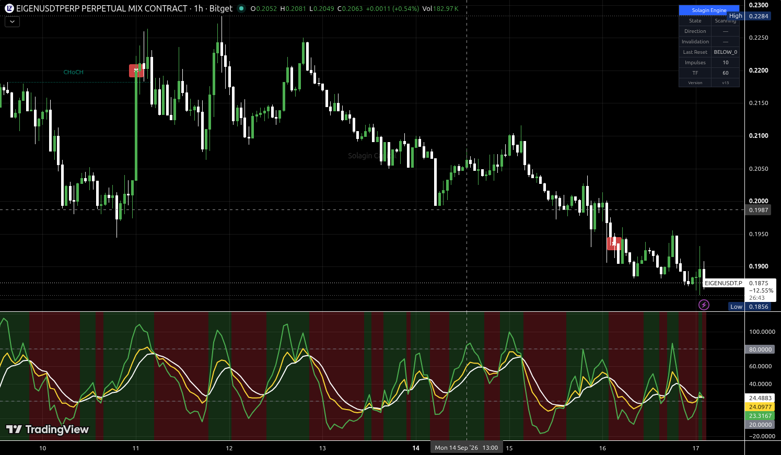The width and height of the screenshot is (781, 455).
Task: Click the BELOW_0 value cell
Action: coord(725,52)
